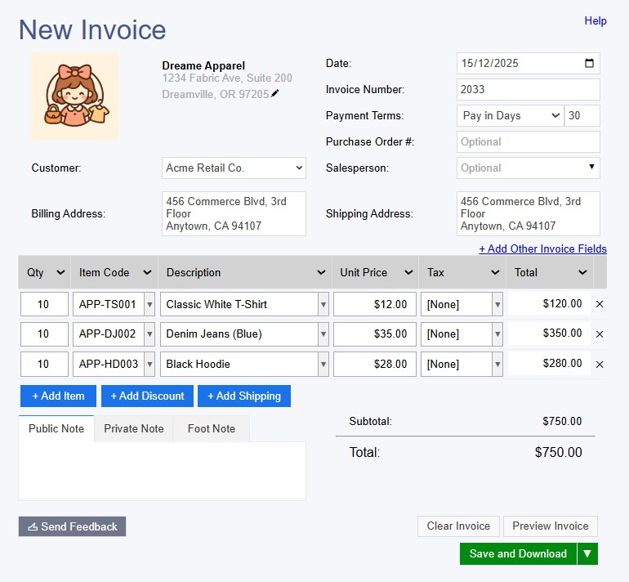Open Tax column header chevron

(x=495, y=272)
